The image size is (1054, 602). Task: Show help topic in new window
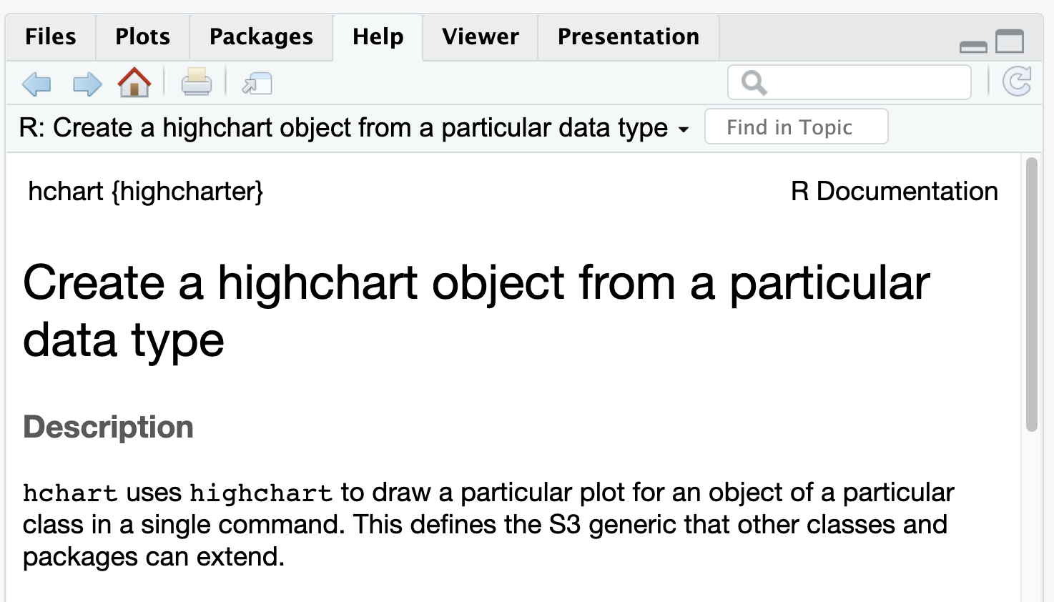click(x=257, y=84)
